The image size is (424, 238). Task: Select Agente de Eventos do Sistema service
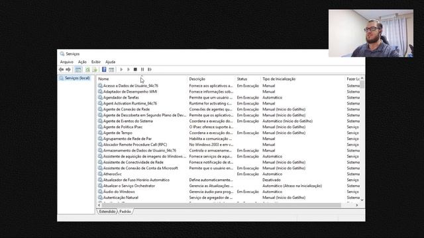coord(128,121)
